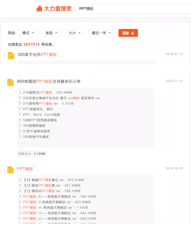Viewport: 191px width, 226px height.
Task: Click the 3.12GB file size tag
Action: (x=40, y=154)
